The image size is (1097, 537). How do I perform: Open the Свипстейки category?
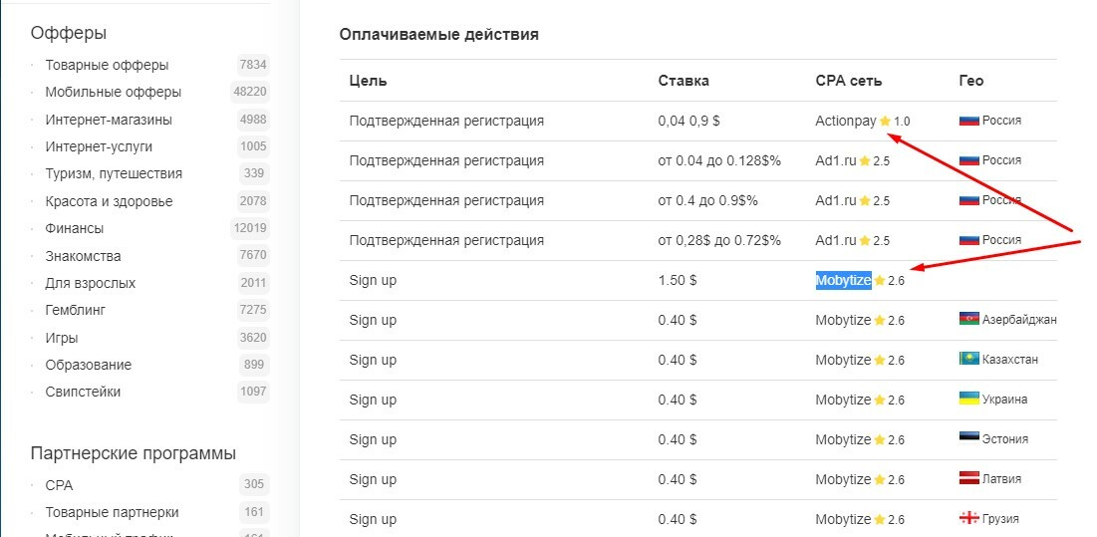[83, 392]
